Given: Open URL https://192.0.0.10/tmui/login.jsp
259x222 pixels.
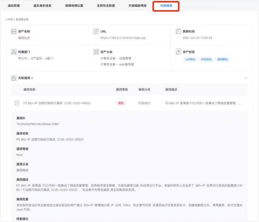Looking at the screenshot, I should [x=123, y=38].
